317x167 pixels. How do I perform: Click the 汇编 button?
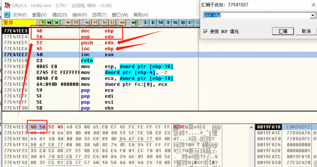[x=283, y=31]
